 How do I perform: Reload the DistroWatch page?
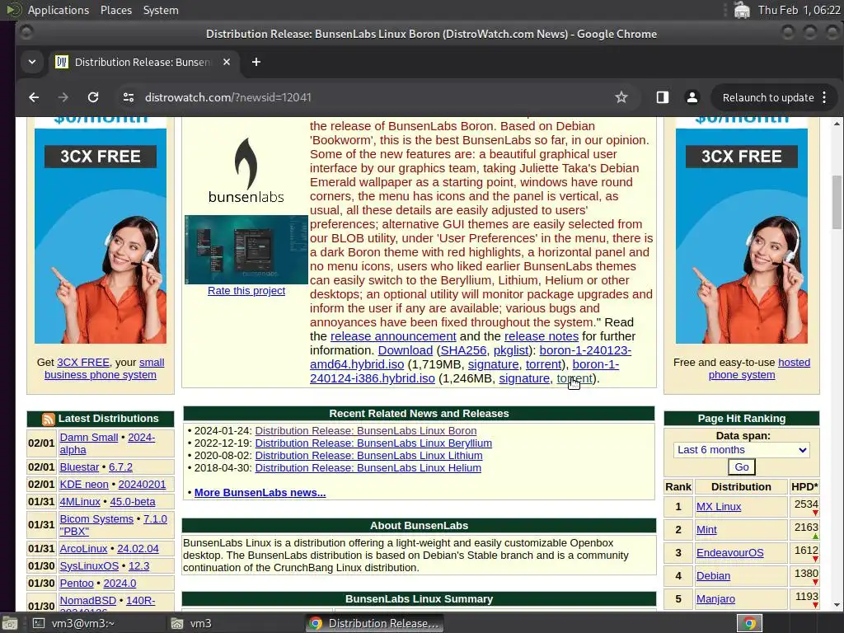pyautogui.click(x=93, y=97)
